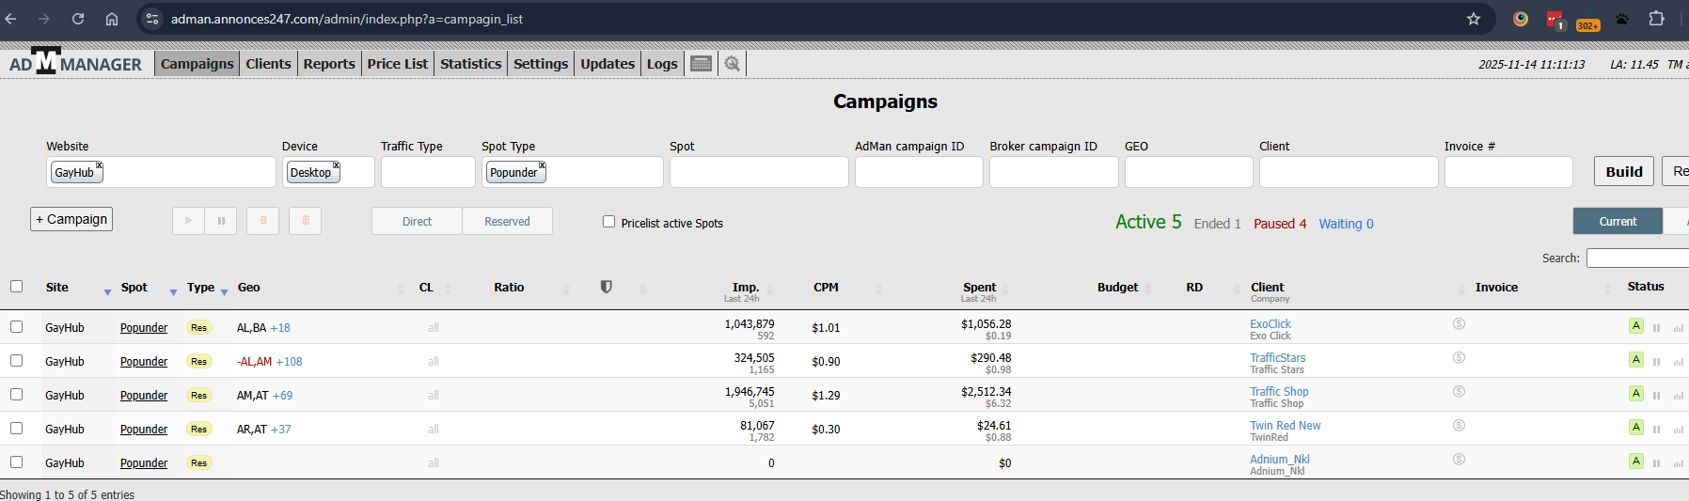The height and width of the screenshot is (501, 1689).
Task: Click the AdMan campaign ID input field
Action: coord(918,172)
